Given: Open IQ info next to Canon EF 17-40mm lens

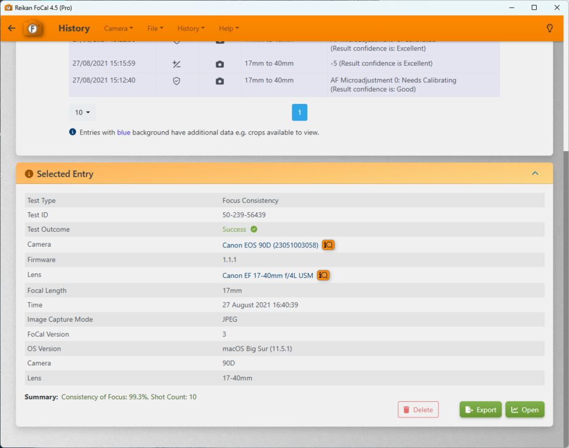Looking at the screenshot, I should coord(323,275).
